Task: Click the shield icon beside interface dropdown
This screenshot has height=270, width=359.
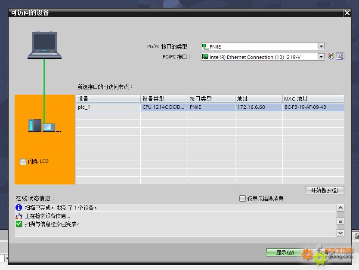Action: click(x=331, y=56)
